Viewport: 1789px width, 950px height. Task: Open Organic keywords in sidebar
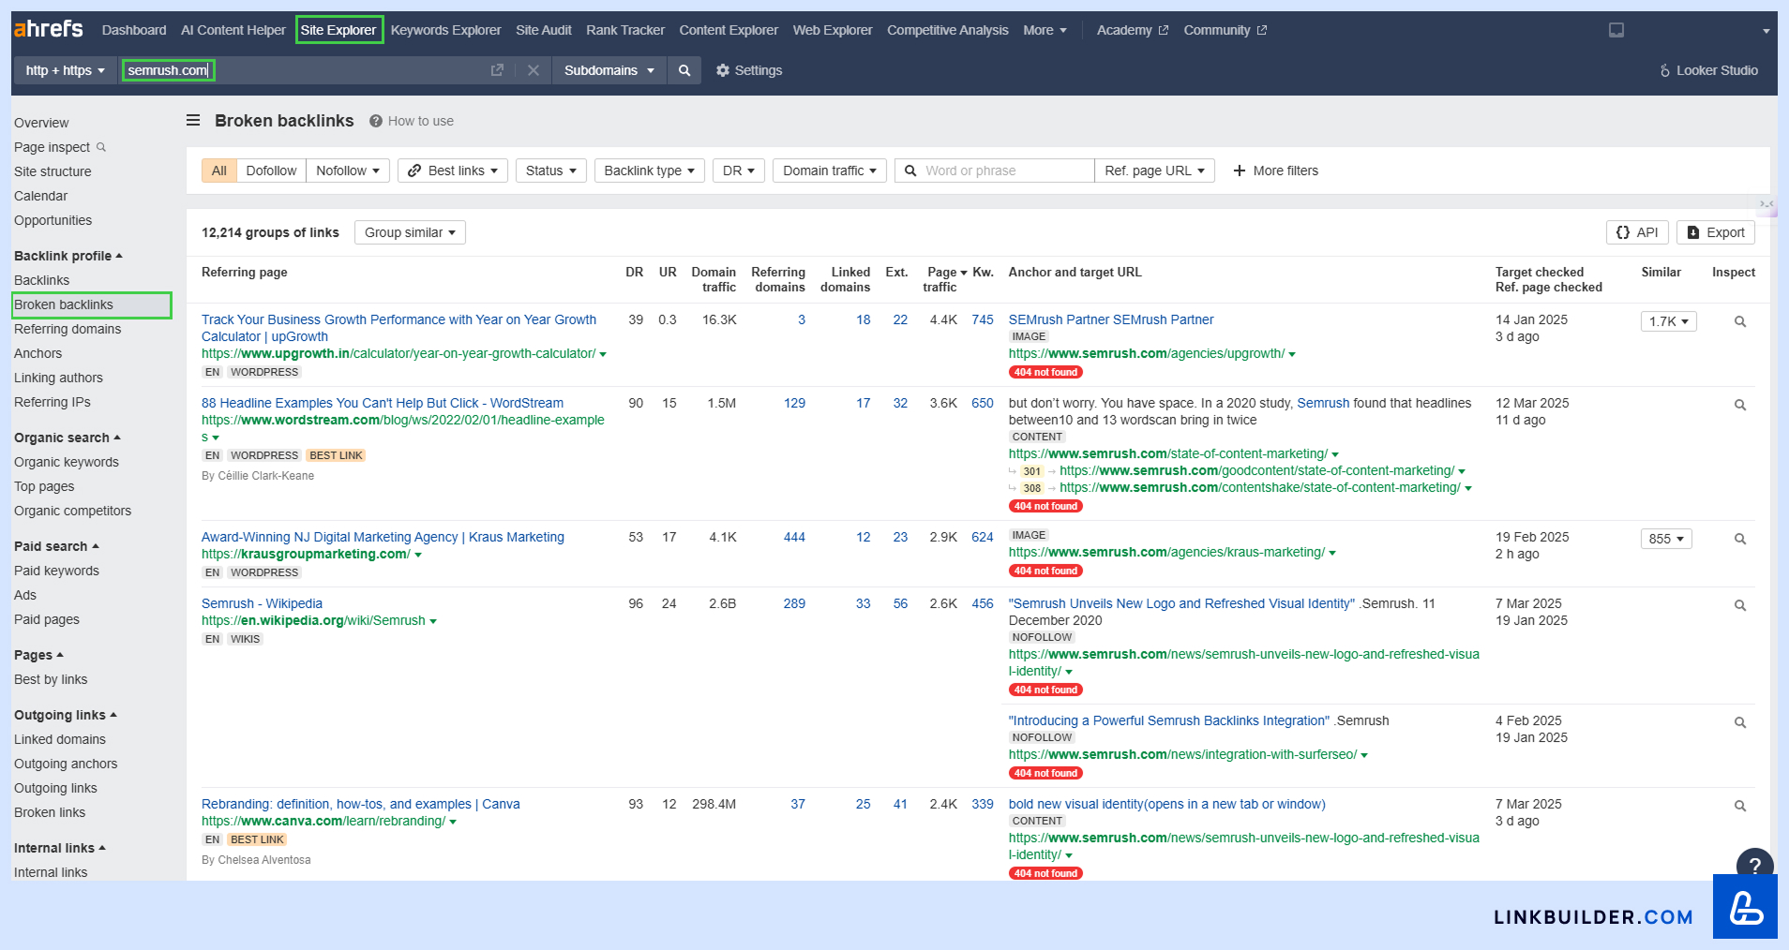point(67,462)
